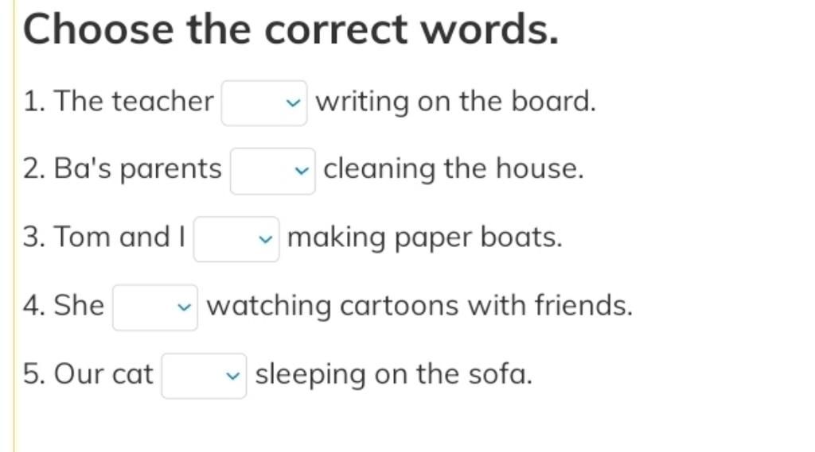The width and height of the screenshot is (815, 452).
Task: Click the chevron arrow in sentence 3 dropdown
Action: coord(266,240)
